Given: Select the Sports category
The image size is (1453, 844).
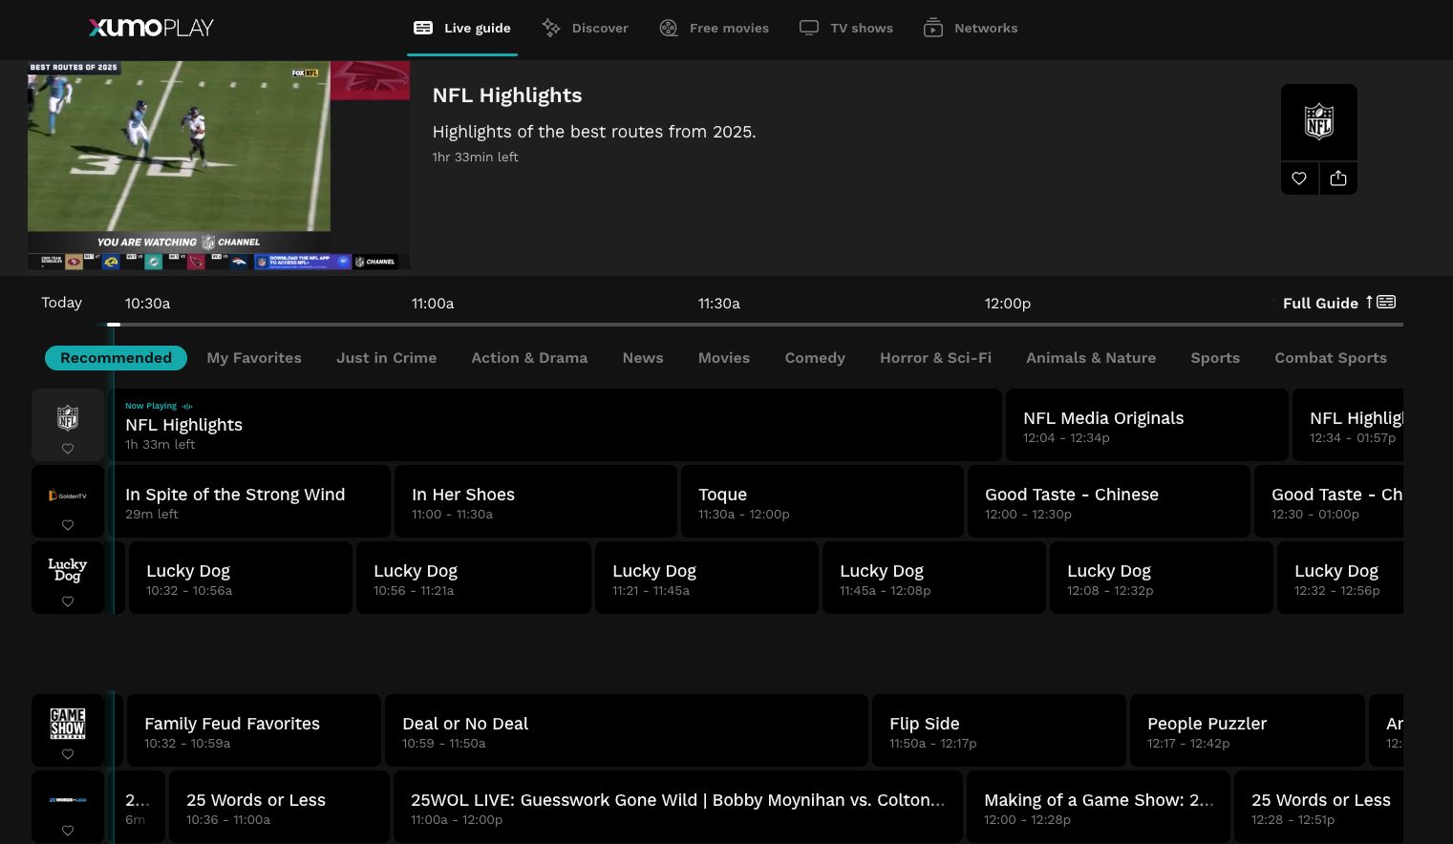Looking at the screenshot, I should (1215, 358).
